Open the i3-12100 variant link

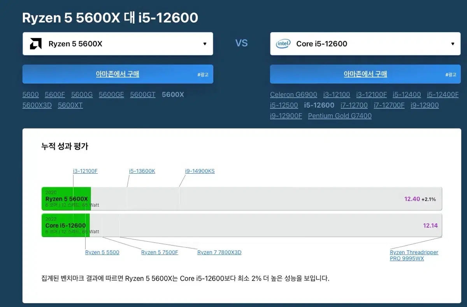(x=337, y=94)
